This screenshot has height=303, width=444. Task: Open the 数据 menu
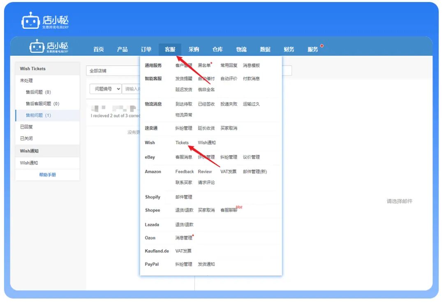coord(265,49)
